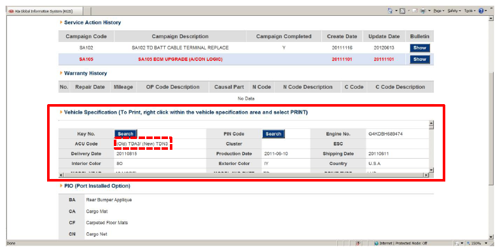Click the popup blocker status bar icon

[358, 243]
